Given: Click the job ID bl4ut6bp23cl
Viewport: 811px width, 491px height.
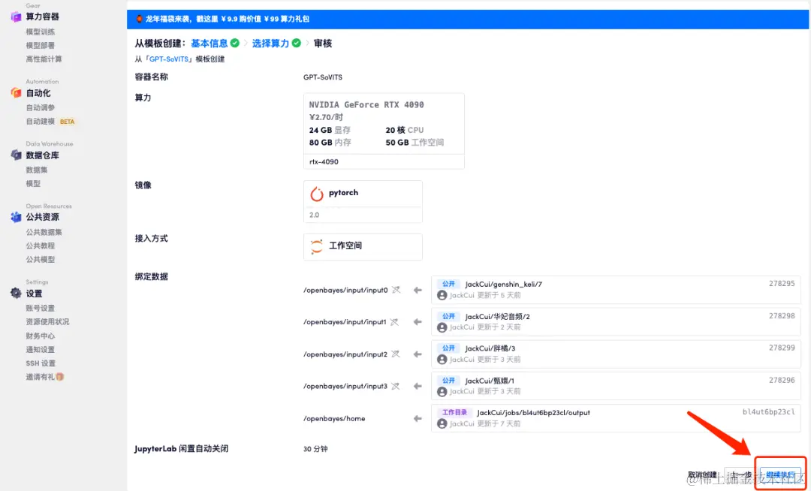Looking at the screenshot, I should [769, 412].
